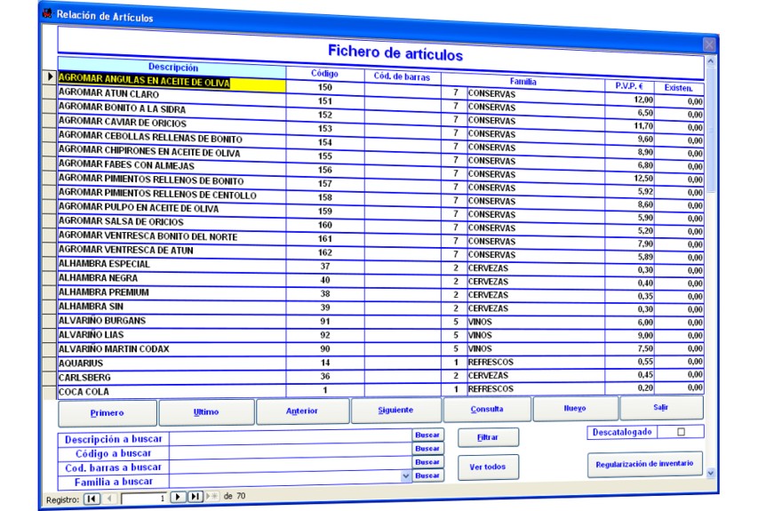Click VINOS family cell in ALVARIÑO LIAS row
758x511 pixels.
point(535,335)
